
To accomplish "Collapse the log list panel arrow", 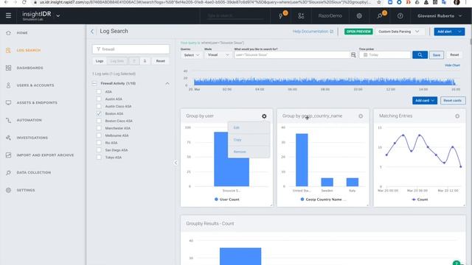I will click(x=176, y=163).
